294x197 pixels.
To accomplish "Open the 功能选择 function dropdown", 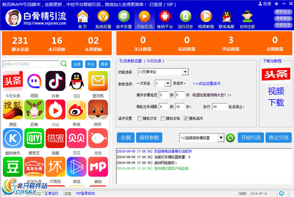I will 185,72.
